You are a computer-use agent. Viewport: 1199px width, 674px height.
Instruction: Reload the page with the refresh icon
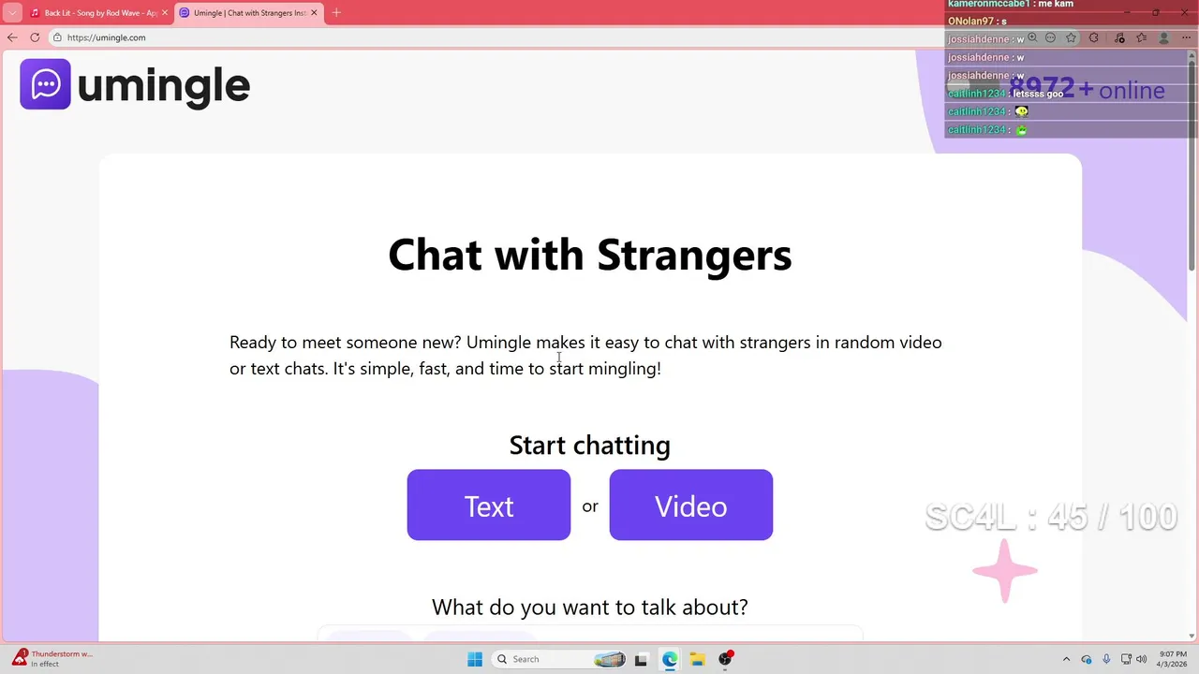coord(35,37)
